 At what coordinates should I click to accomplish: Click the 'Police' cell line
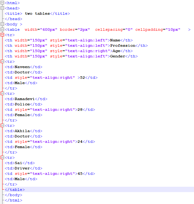tap(24, 104)
